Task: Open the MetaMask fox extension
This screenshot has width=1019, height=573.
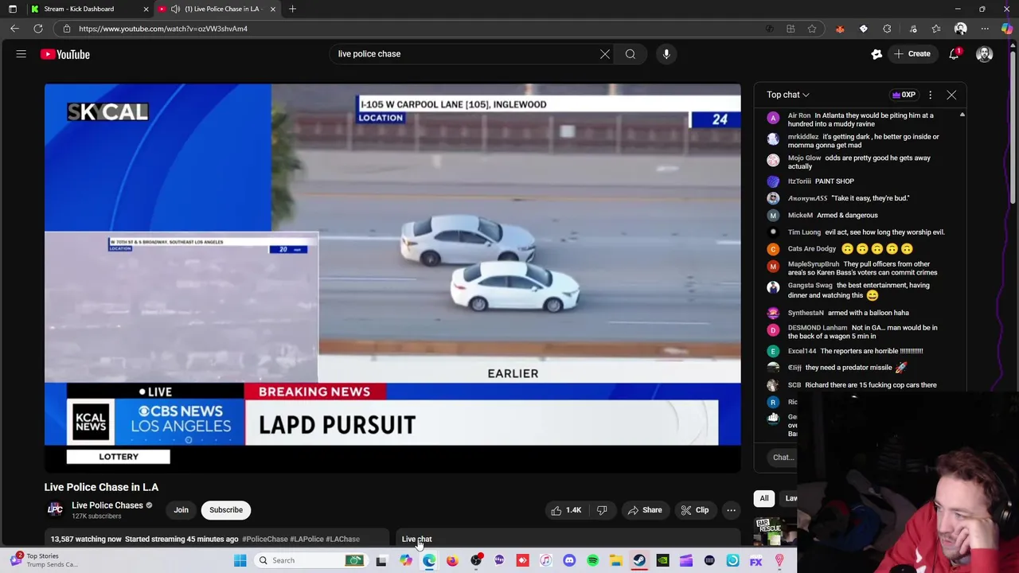Action: (x=840, y=29)
